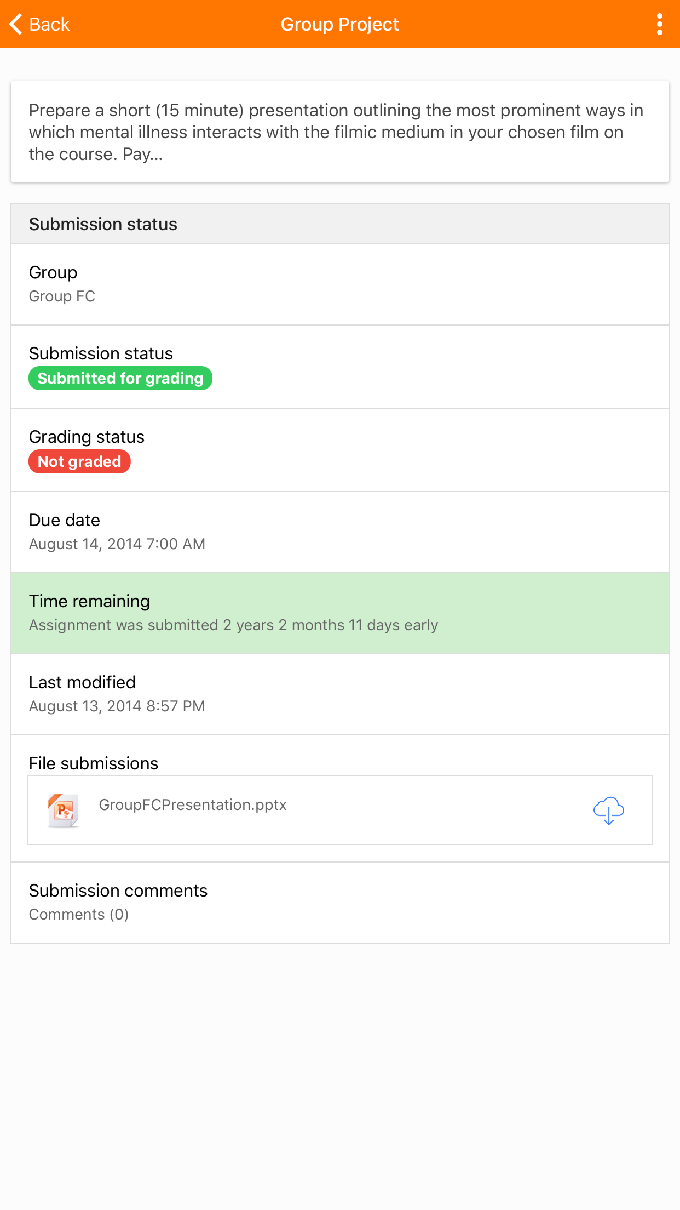Select the Group Project title
The image size is (680, 1210).
[x=339, y=24]
